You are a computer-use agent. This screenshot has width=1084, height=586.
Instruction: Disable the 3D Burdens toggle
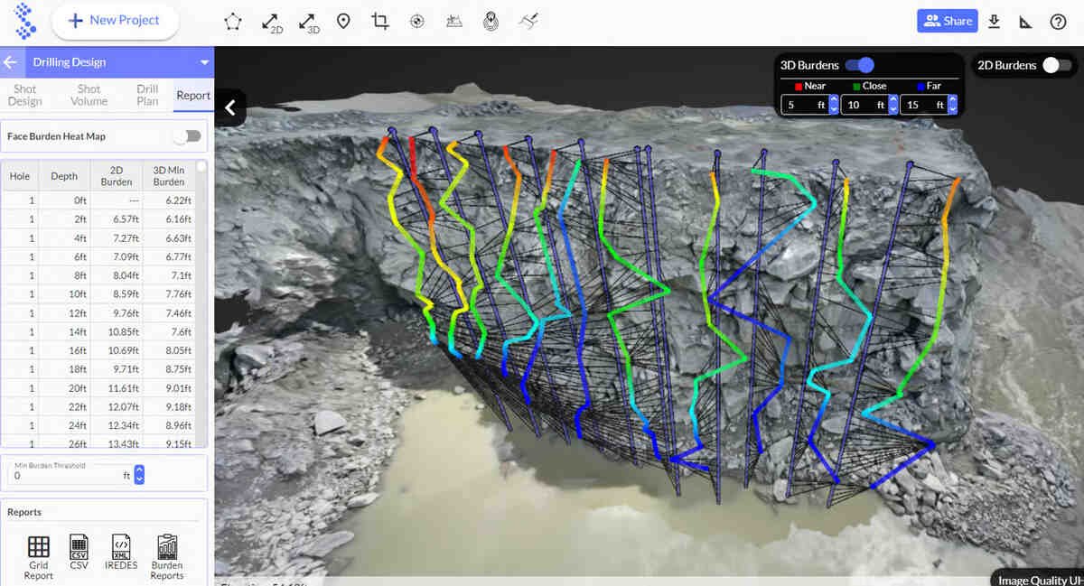coord(860,65)
